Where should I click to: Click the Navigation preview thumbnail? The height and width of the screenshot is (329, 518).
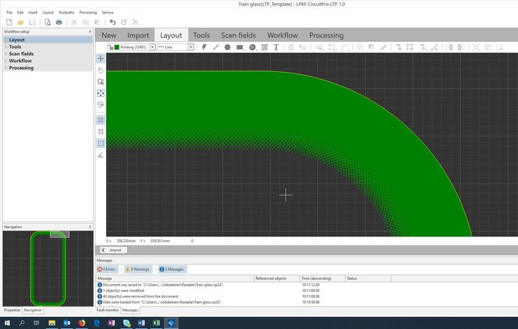click(x=47, y=266)
